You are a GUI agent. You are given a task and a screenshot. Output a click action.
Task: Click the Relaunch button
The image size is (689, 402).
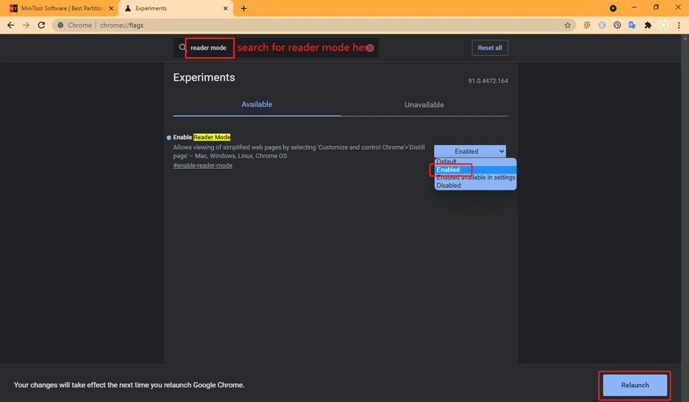click(x=634, y=385)
